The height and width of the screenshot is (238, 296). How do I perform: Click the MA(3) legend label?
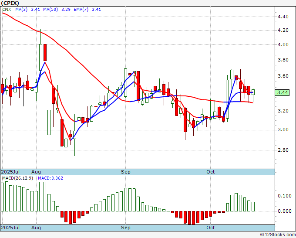(x=21, y=10)
